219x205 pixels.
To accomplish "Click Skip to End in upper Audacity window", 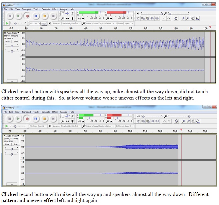I will pyautogui.click(x=53, y=16).
